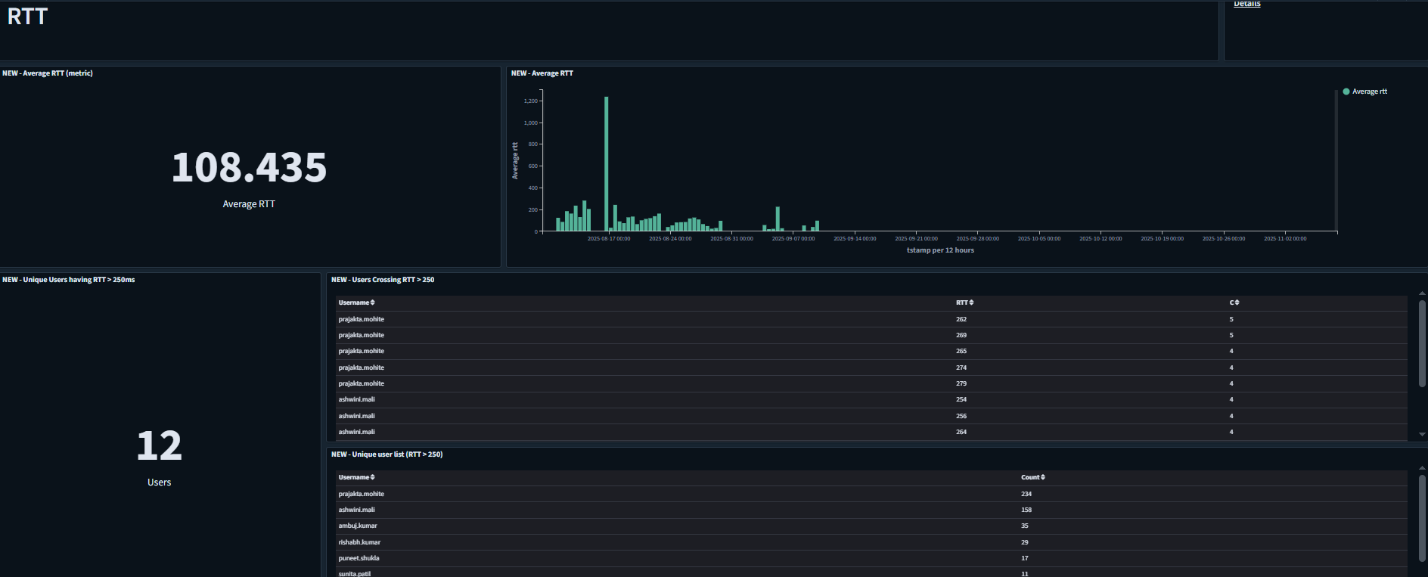Sort Users Crossing table by Username
This screenshot has width=1428, height=577.
(356, 302)
